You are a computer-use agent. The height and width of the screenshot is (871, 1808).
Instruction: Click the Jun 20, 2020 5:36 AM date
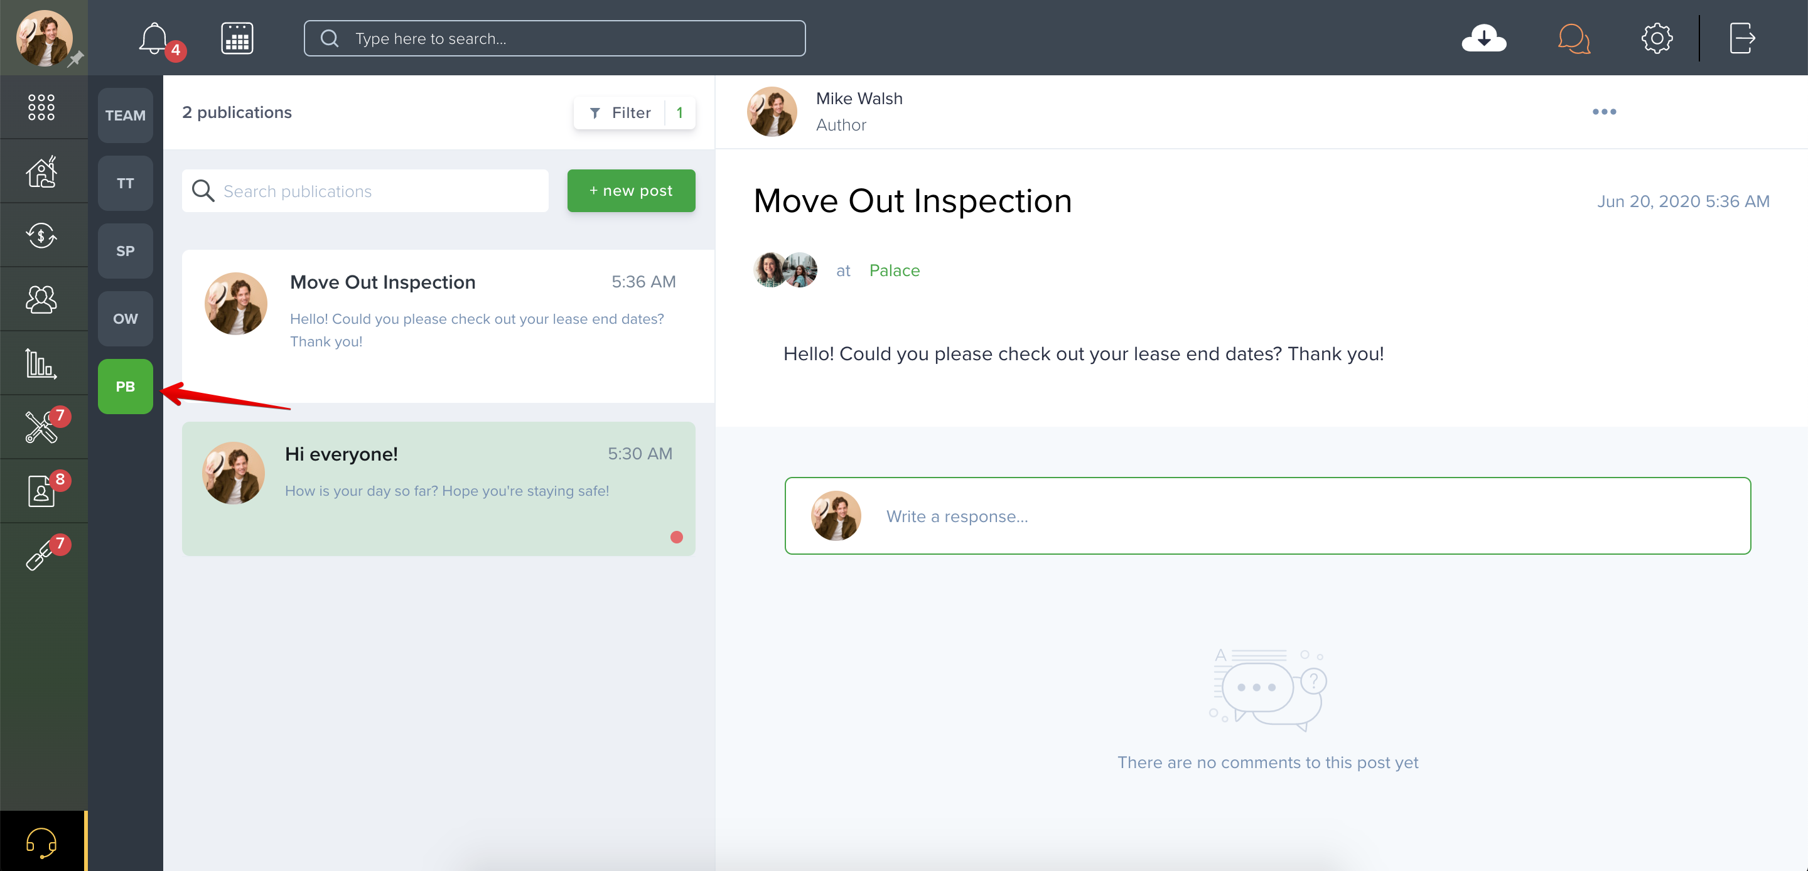1683,201
